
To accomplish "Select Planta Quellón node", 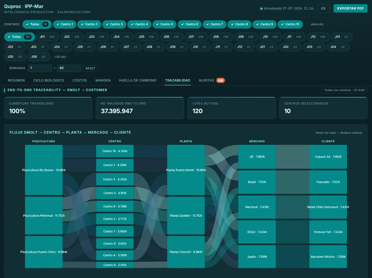I will click(186, 215).
